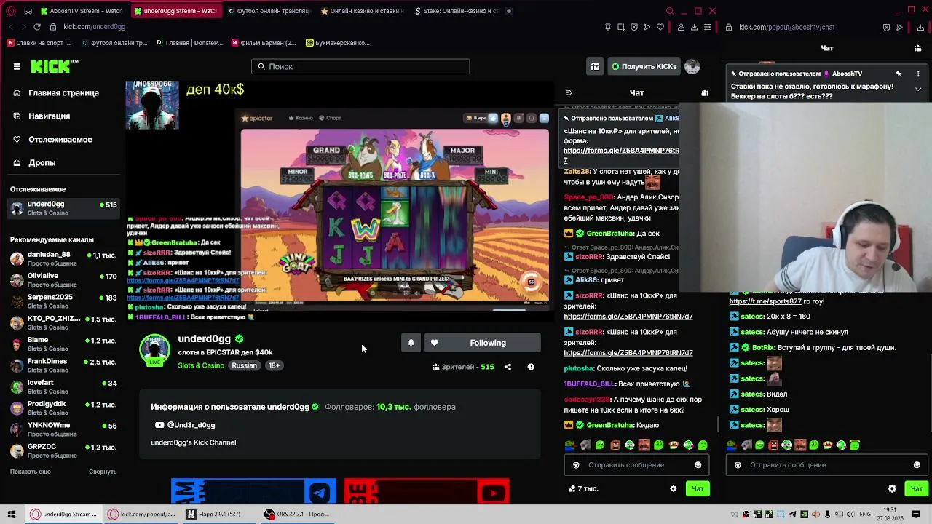Image resolution: width=932 pixels, height=524 pixels.
Task: Click the pin icon on AbooshTV pinned message
Action: click(899, 74)
